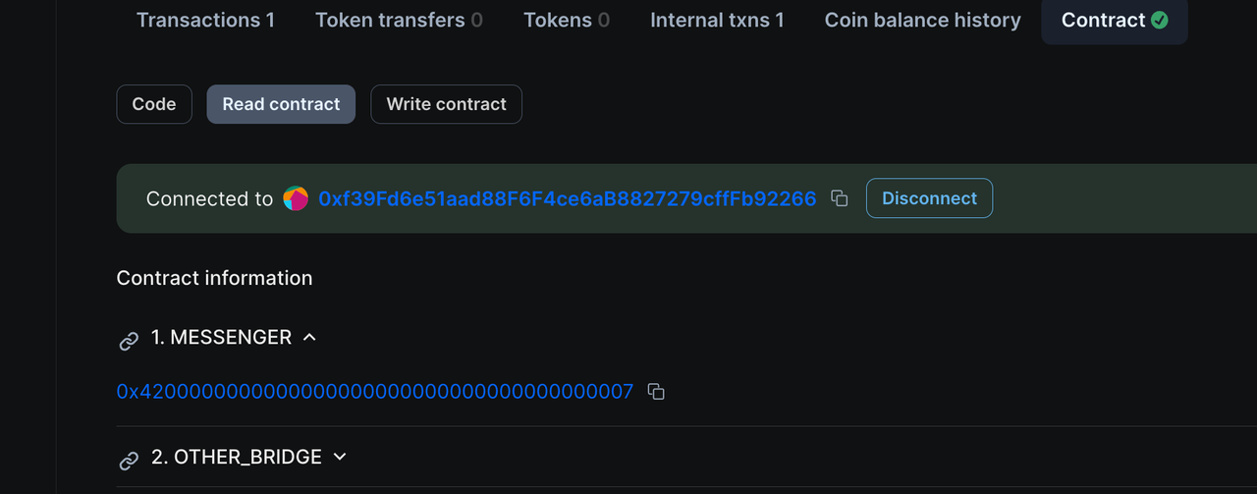Expand the OTHER_BRIDGE section chevron
This screenshot has height=494, width=1257.
(x=340, y=457)
